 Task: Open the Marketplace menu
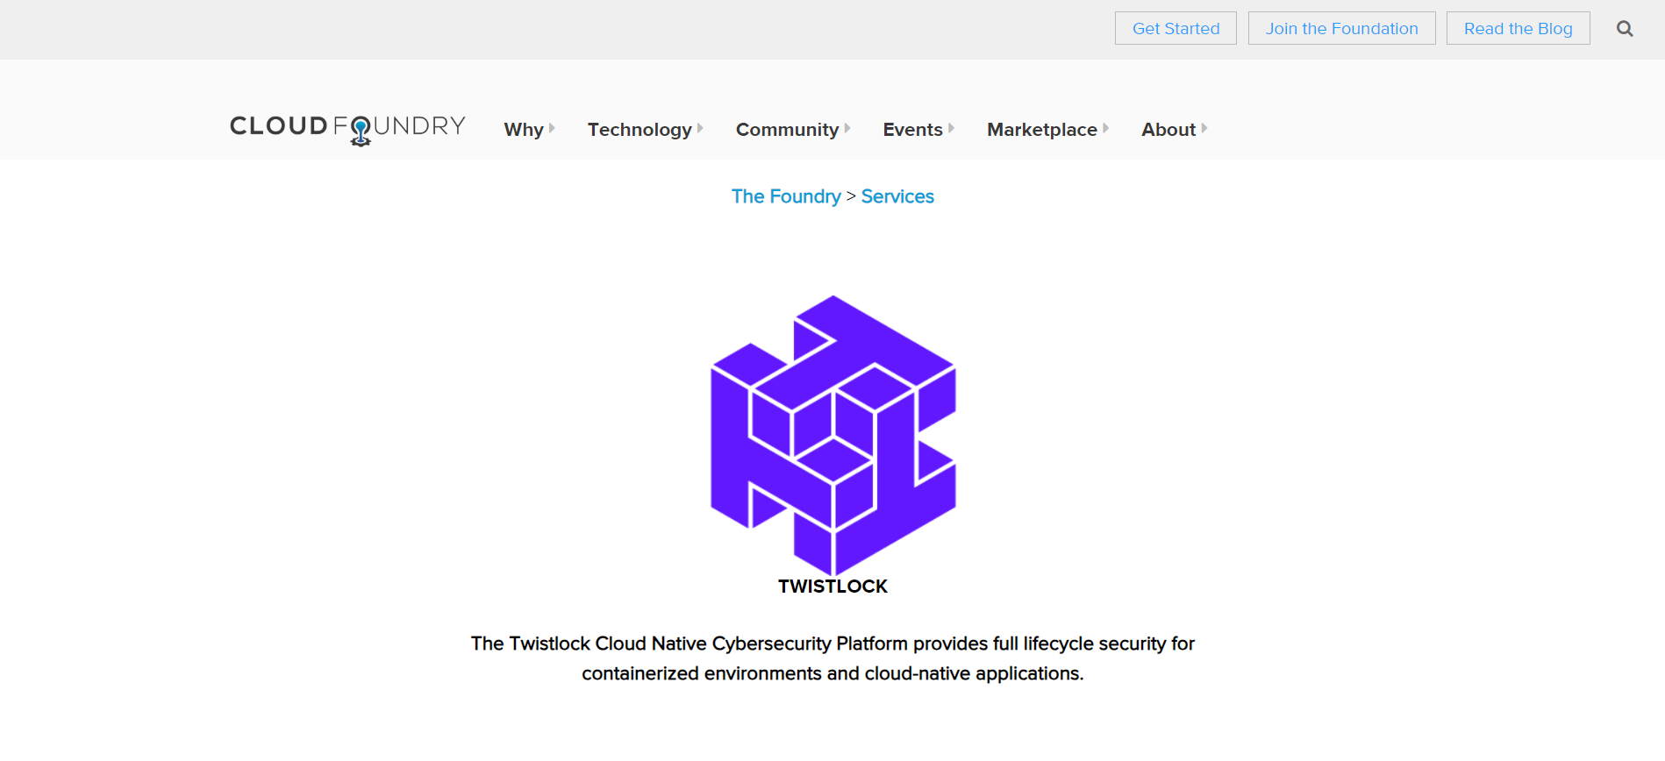1041,130
